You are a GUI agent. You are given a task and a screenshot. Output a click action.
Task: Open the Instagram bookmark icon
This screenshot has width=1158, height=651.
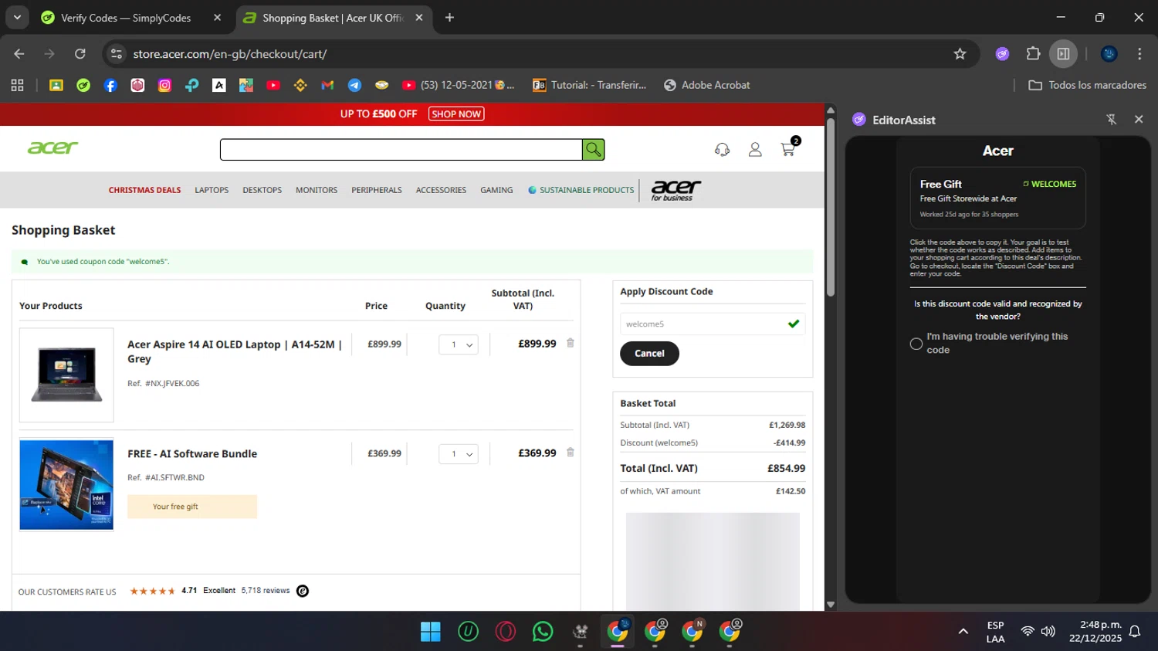(x=164, y=85)
